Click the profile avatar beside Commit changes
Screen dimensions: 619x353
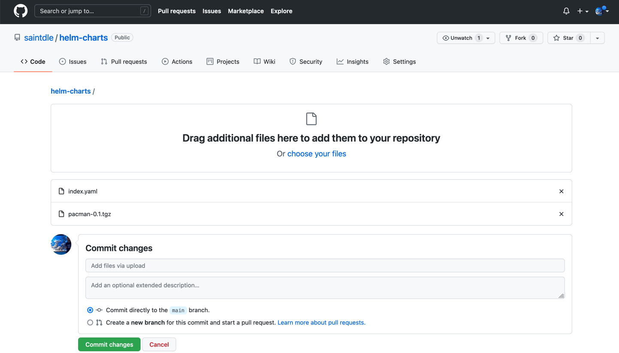click(x=61, y=244)
